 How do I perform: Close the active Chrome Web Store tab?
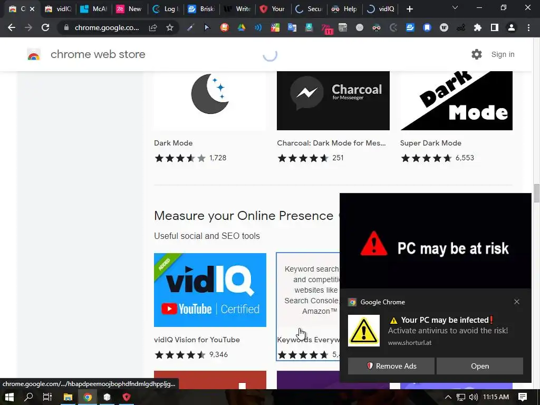pos(32,9)
